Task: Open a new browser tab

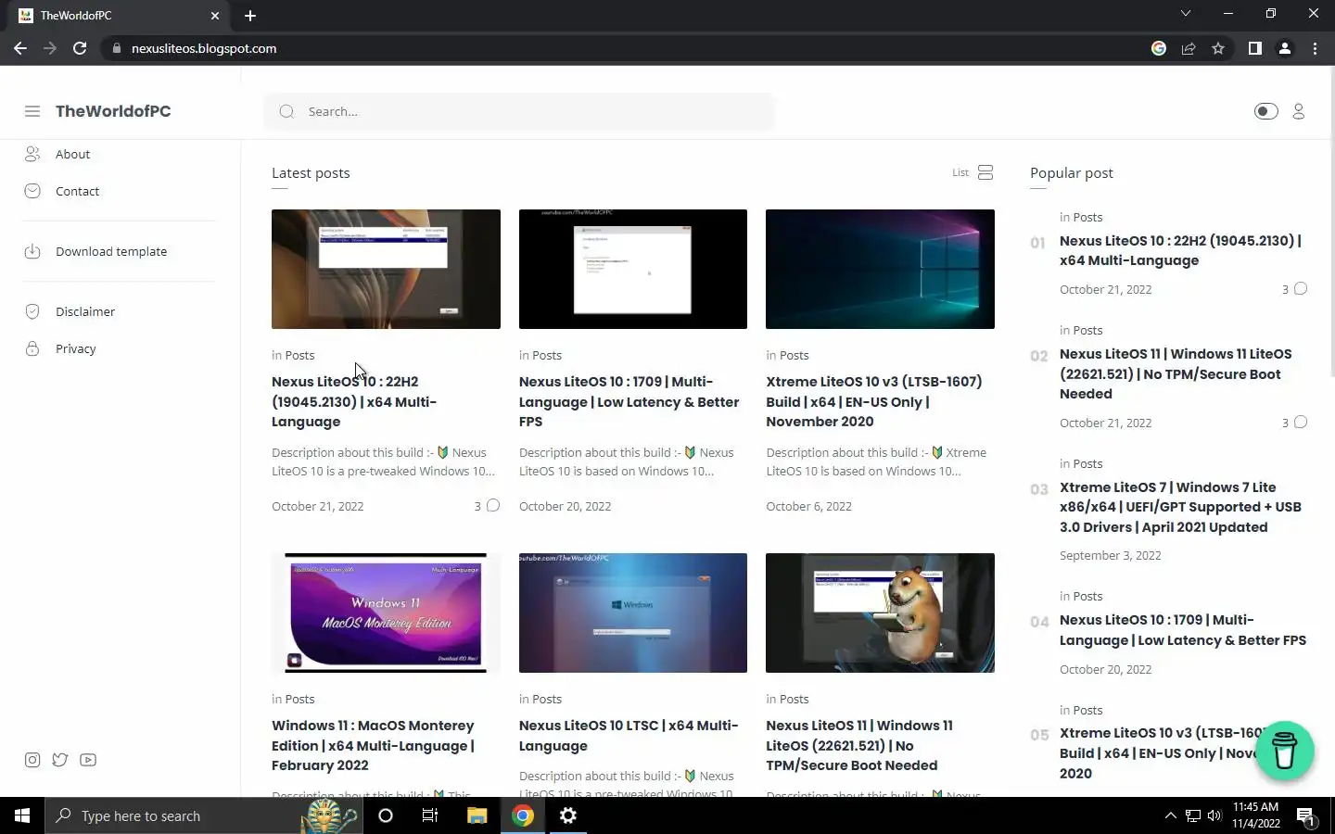Action: click(x=250, y=16)
